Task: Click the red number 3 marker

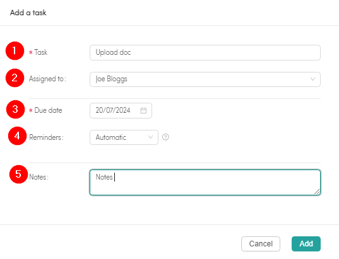Action: (x=15, y=110)
